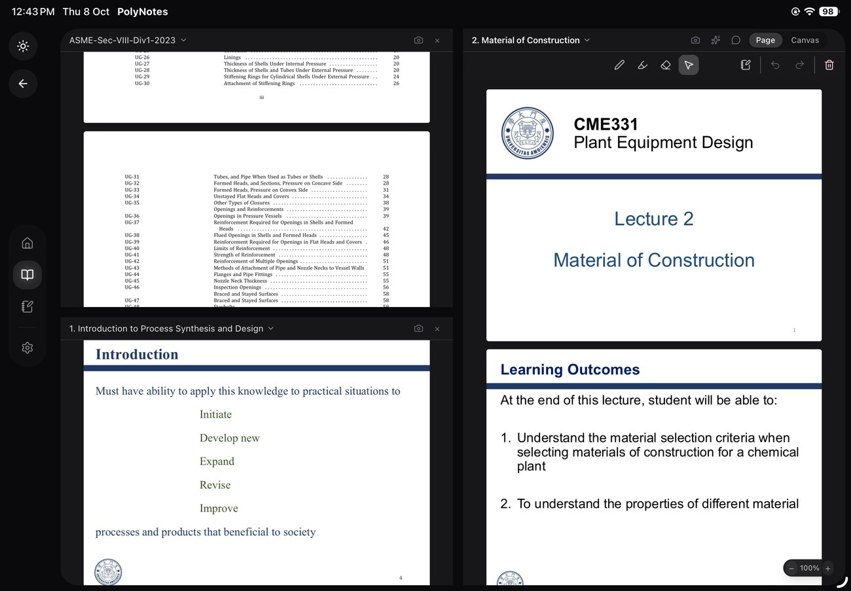Open the Home section in the sidebar

click(x=27, y=243)
